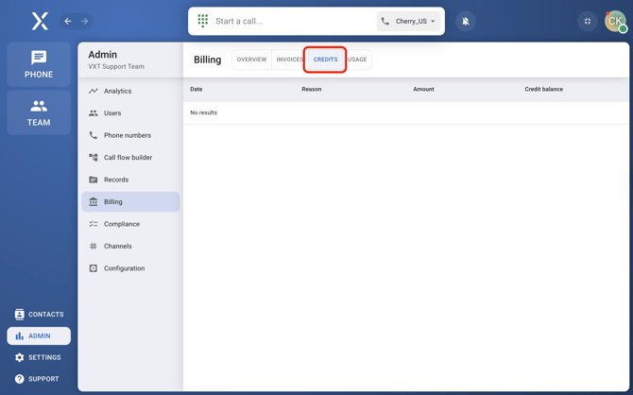Click the Date column header
This screenshot has height=395, width=633.
197,89
